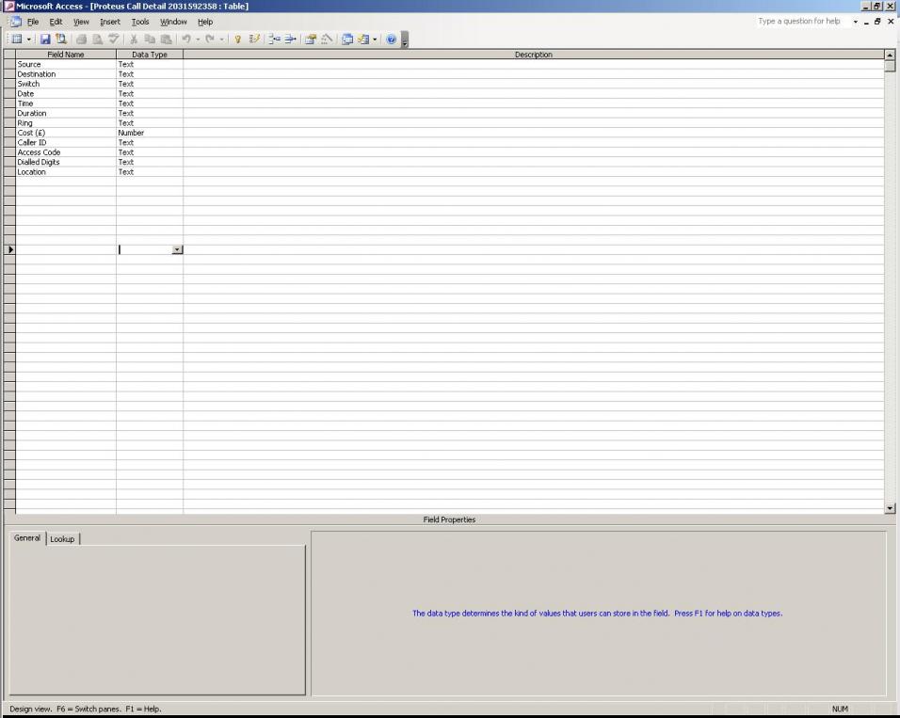Select the 'Caller ID' field name cell
The width and height of the screenshot is (900, 718).
pyautogui.click(x=66, y=142)
